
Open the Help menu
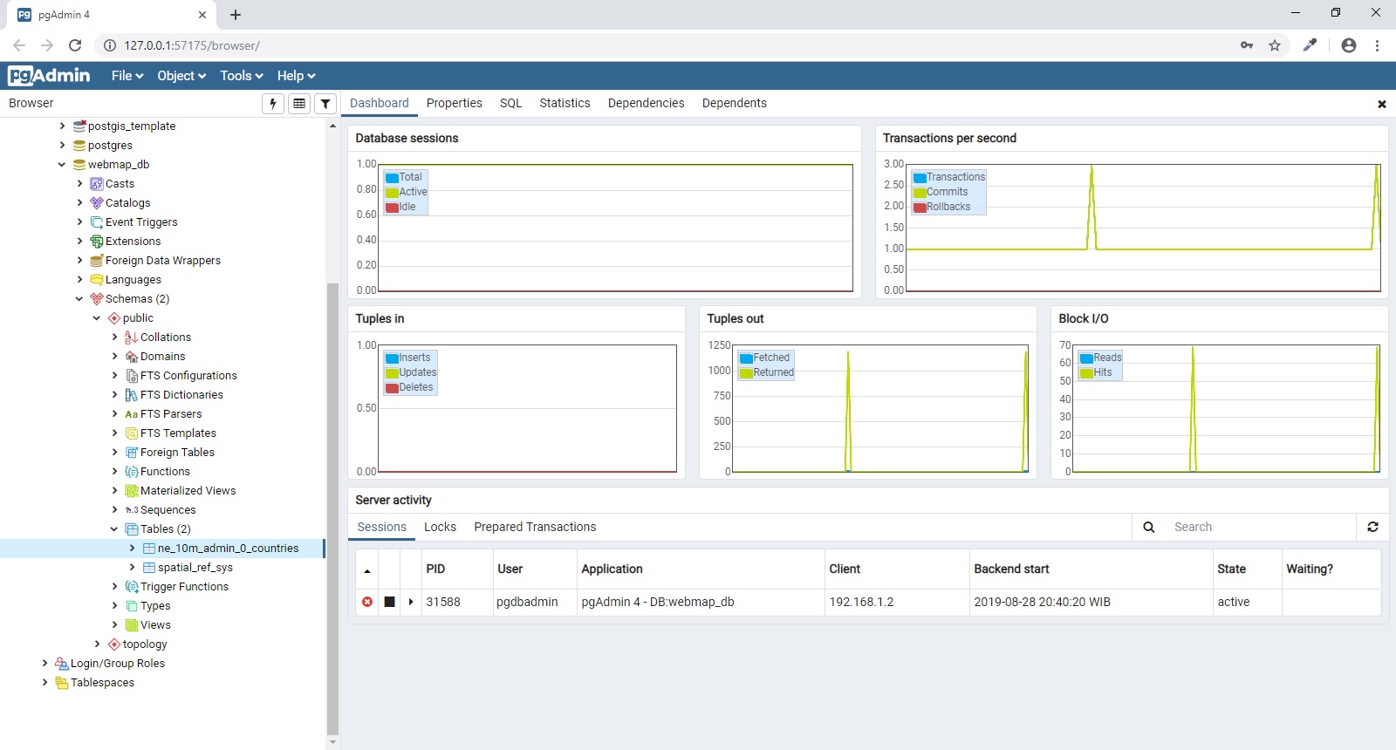coord(297,76)
